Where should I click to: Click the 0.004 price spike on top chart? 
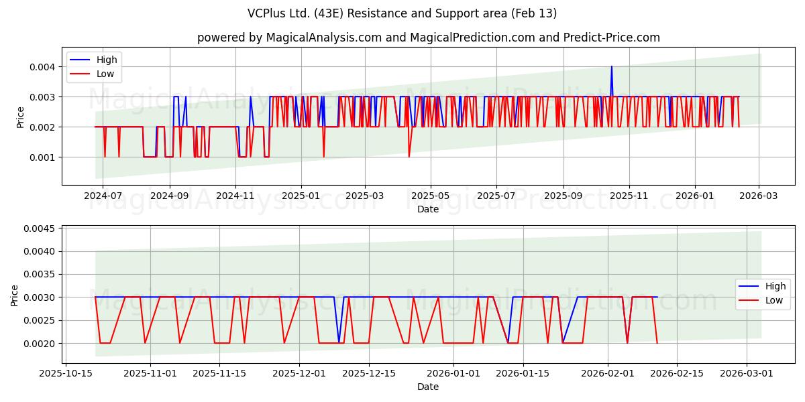[x=611, y=68]
